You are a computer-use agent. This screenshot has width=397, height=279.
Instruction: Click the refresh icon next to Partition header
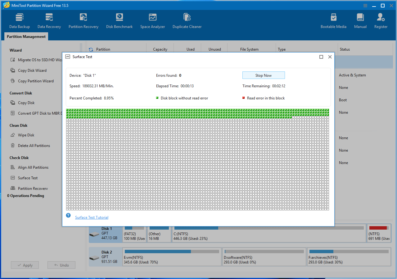(90, 49)
